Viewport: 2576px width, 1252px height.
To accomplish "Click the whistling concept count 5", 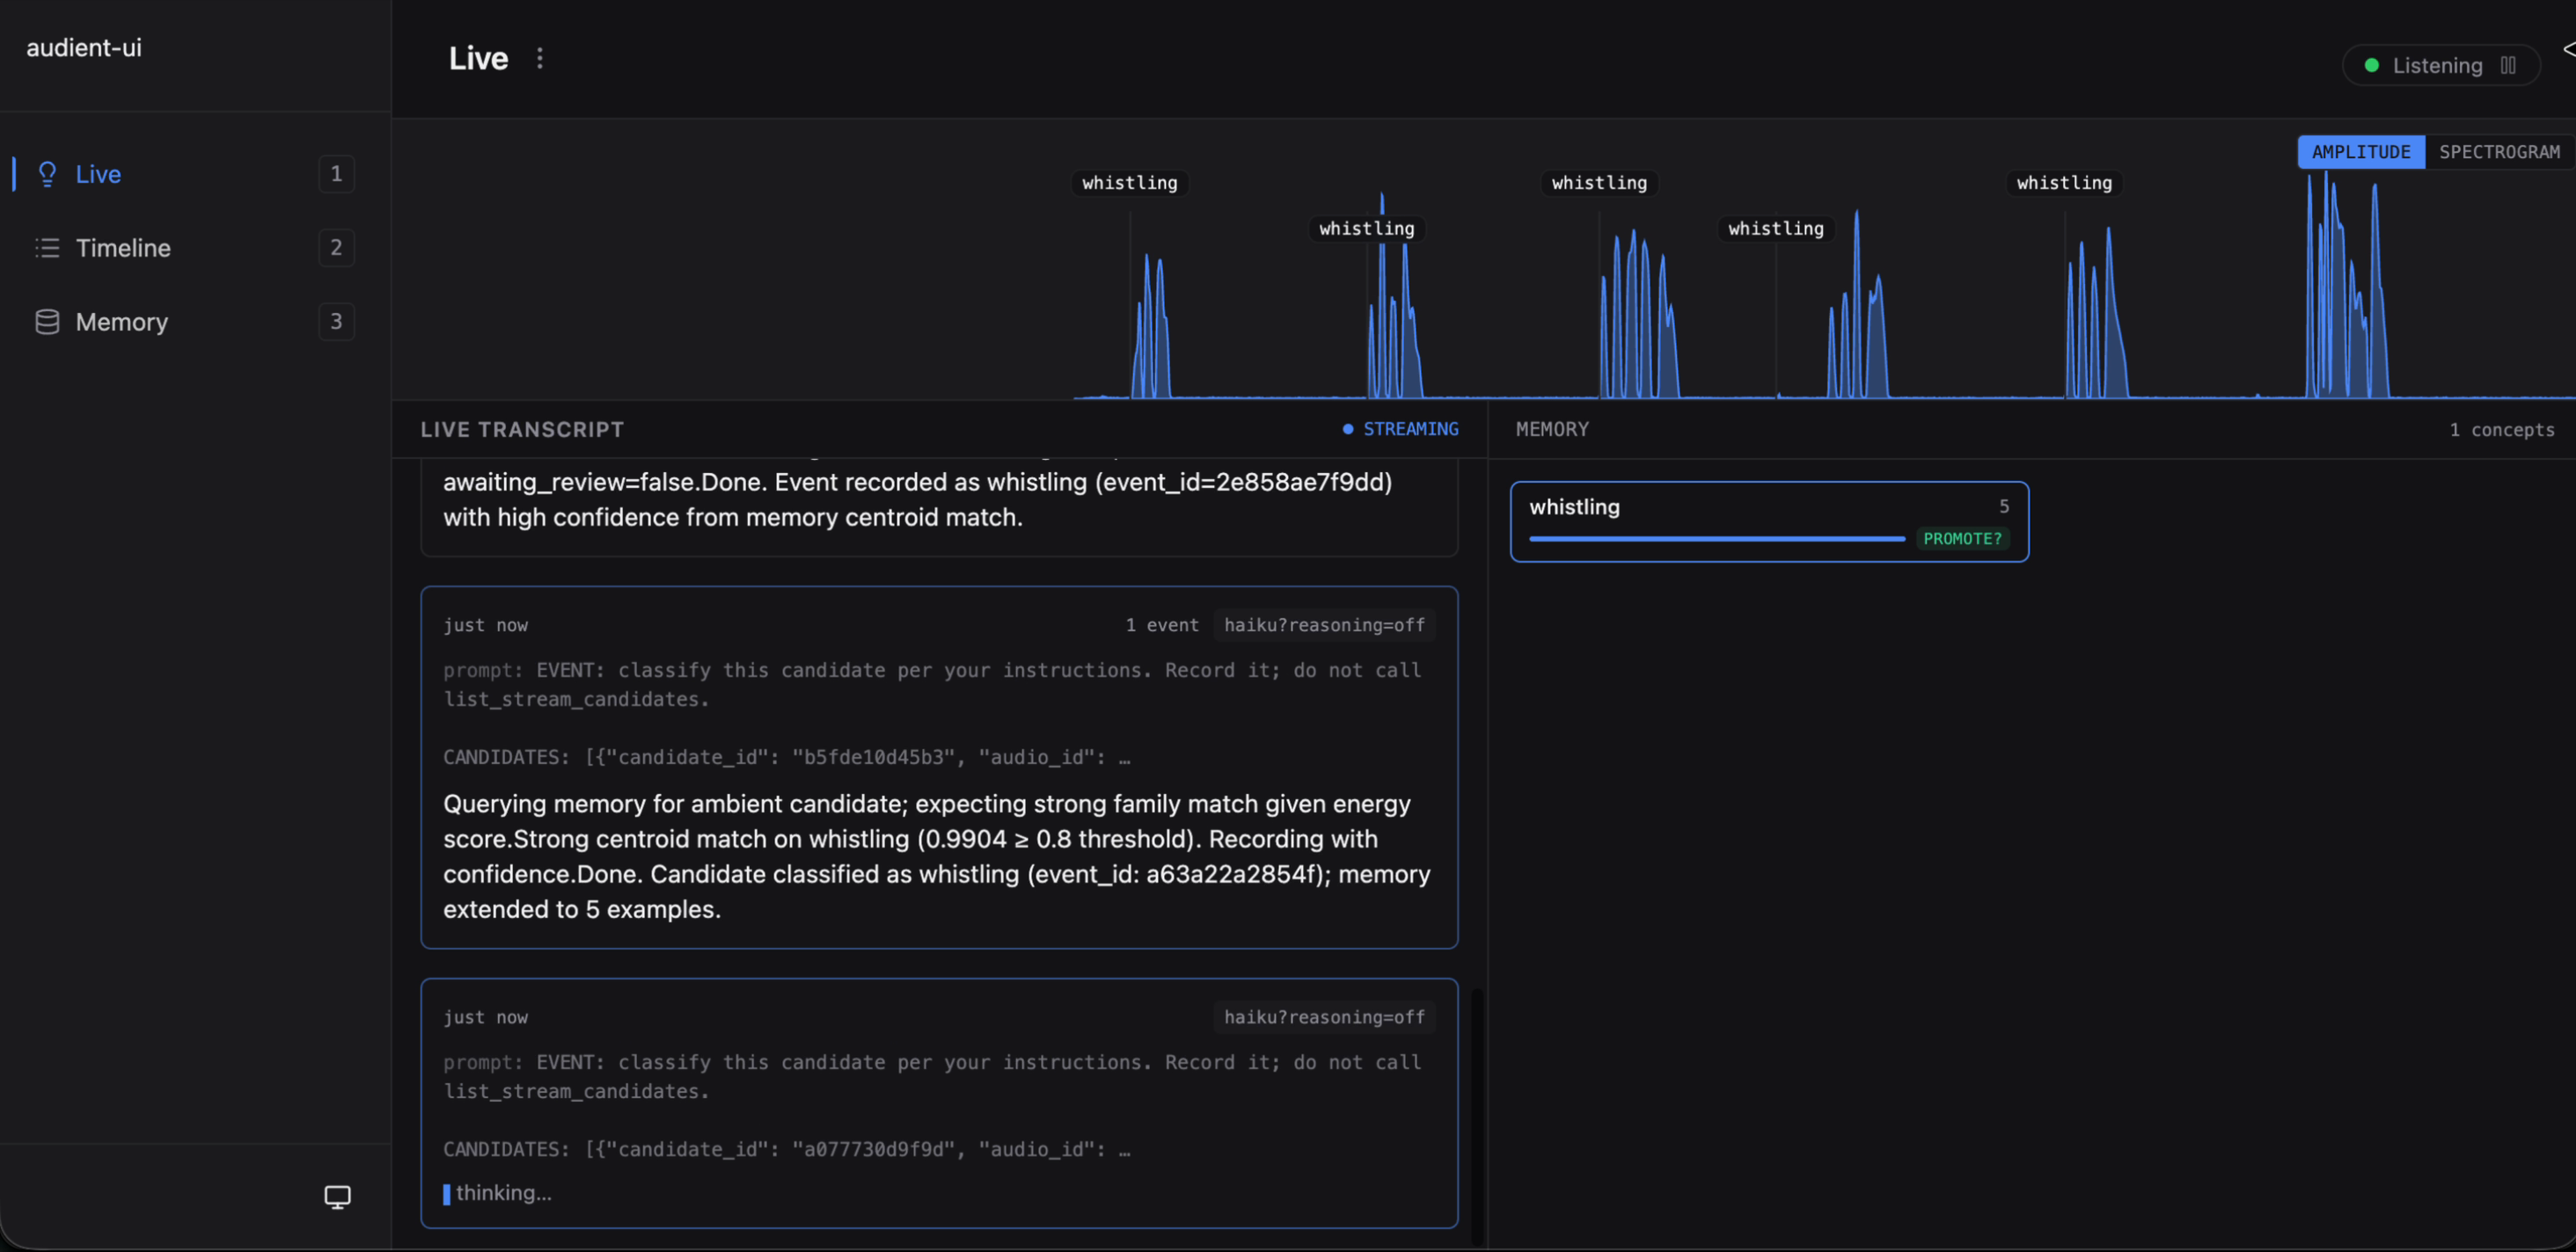I will pyautogui.click(x=2004, y=506).
